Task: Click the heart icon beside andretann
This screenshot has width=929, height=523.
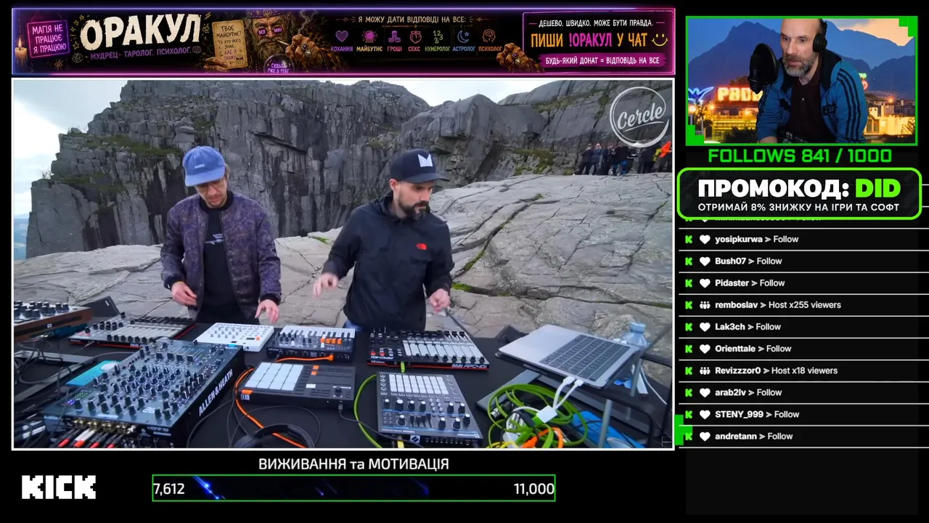Action: coord(705,436)
